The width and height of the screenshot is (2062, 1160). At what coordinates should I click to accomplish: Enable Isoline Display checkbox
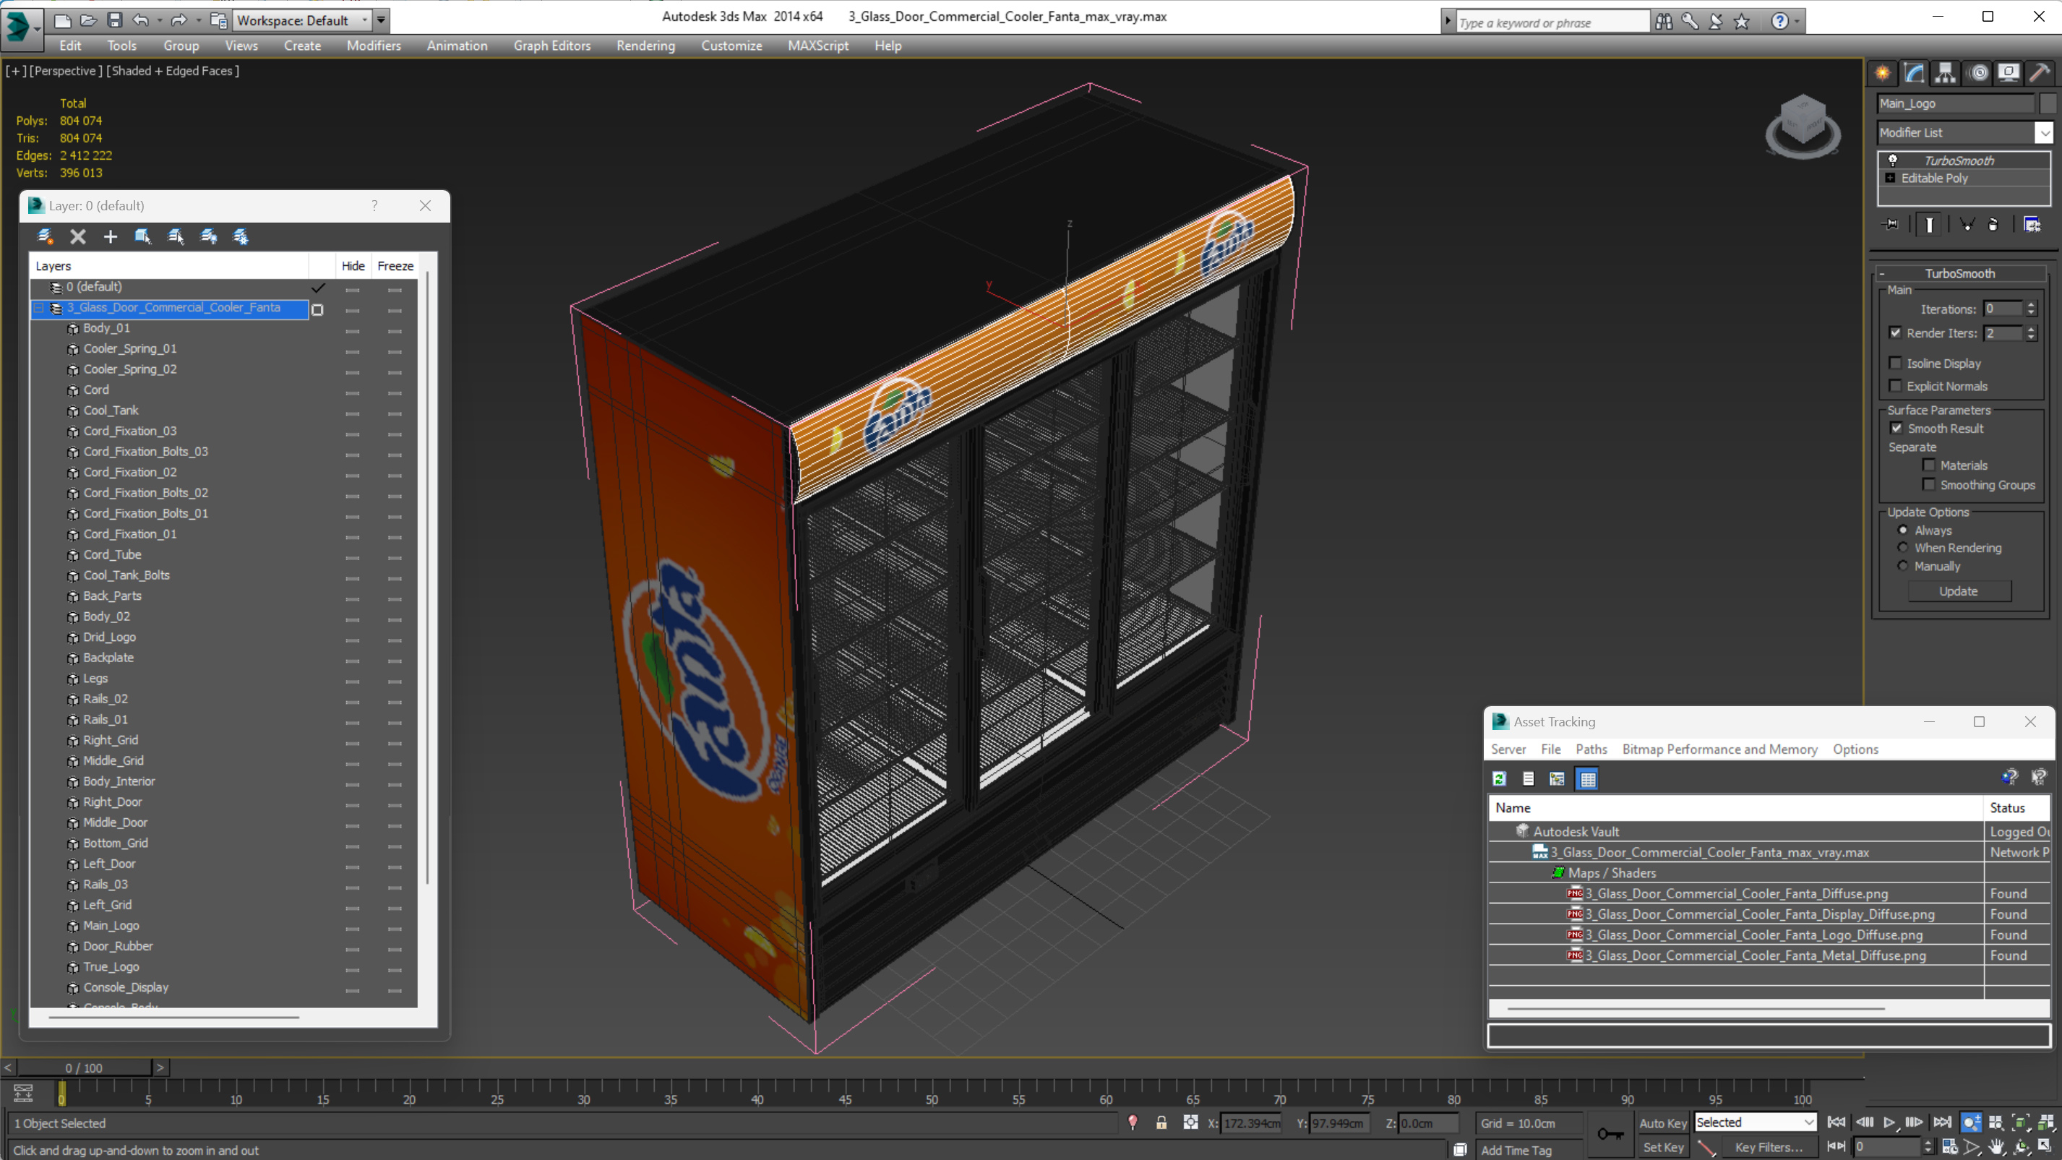click(1896, 363)
